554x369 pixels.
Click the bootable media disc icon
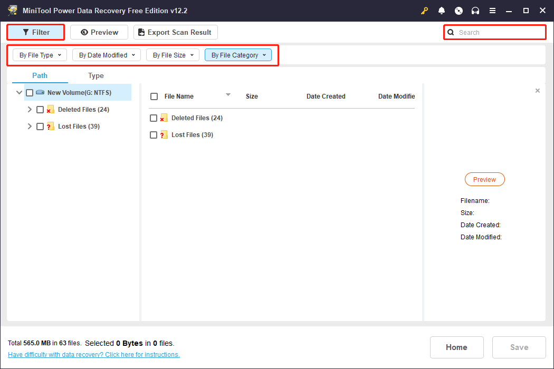459,11
